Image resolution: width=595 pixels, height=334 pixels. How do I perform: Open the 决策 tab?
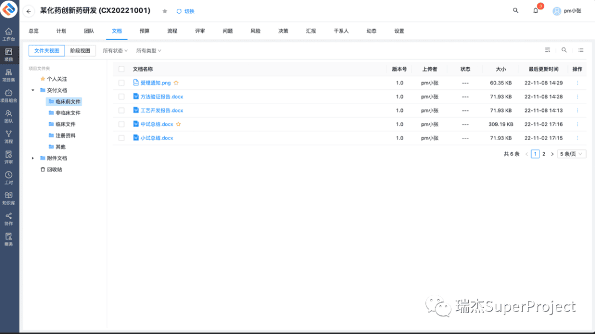click(283, 31)
